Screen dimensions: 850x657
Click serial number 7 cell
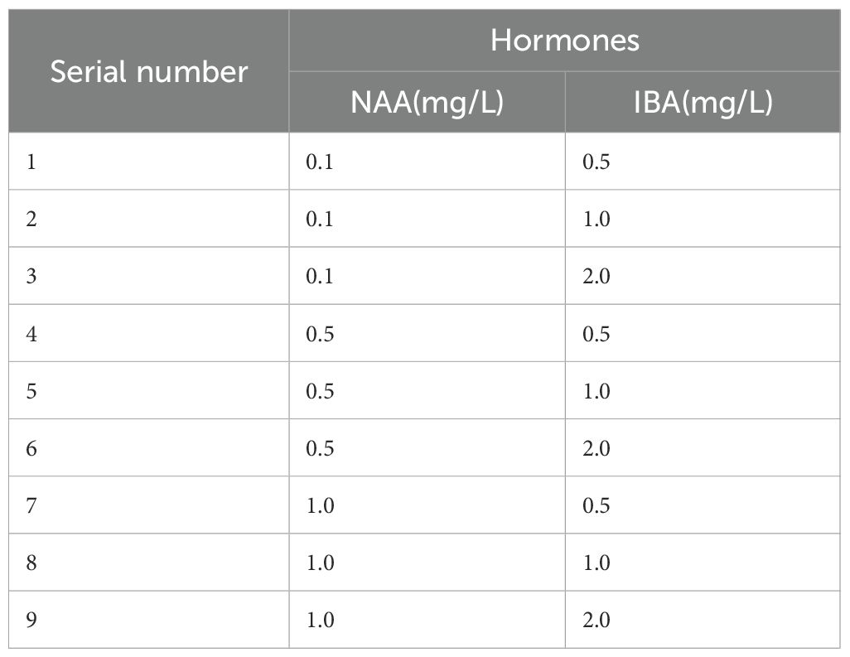coord(31,505)
